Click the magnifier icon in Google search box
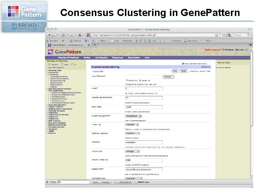 tap(248, 35)
